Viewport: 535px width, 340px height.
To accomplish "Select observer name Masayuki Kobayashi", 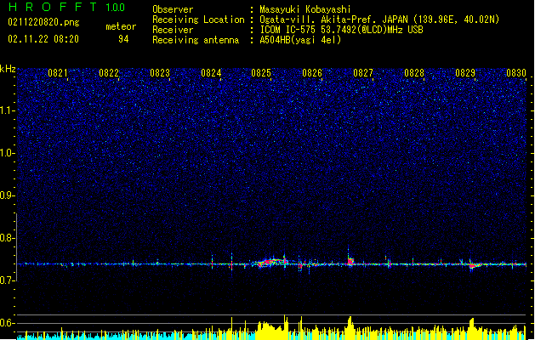I will [x=305, y=9].
